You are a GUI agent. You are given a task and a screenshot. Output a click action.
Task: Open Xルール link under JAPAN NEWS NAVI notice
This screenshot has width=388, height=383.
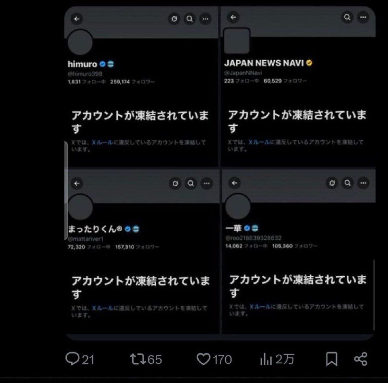click(x=259, y=142)
